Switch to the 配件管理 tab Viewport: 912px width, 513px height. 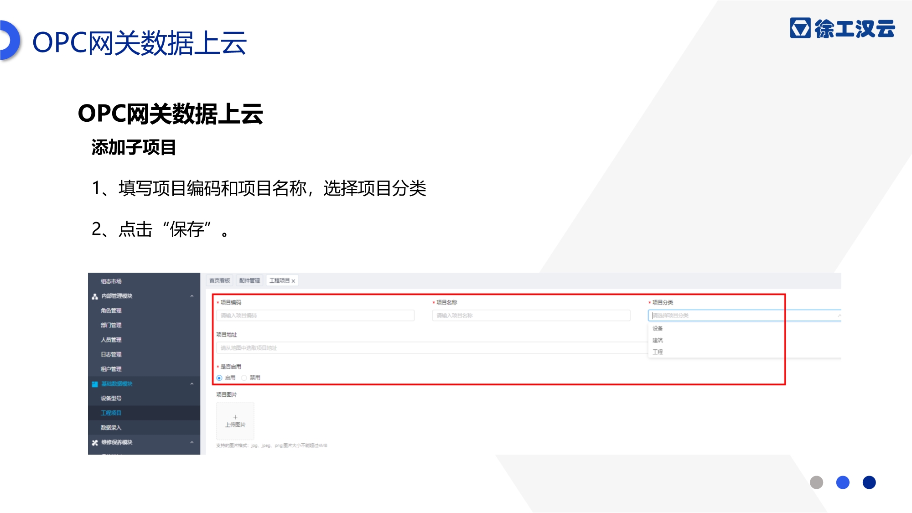(x=249, y=280)
